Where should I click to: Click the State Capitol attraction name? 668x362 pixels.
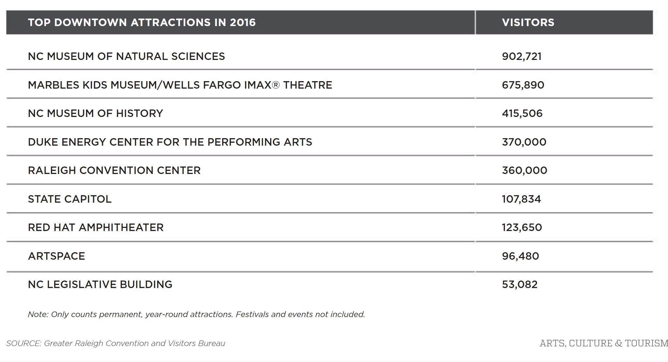click(69, 199)
